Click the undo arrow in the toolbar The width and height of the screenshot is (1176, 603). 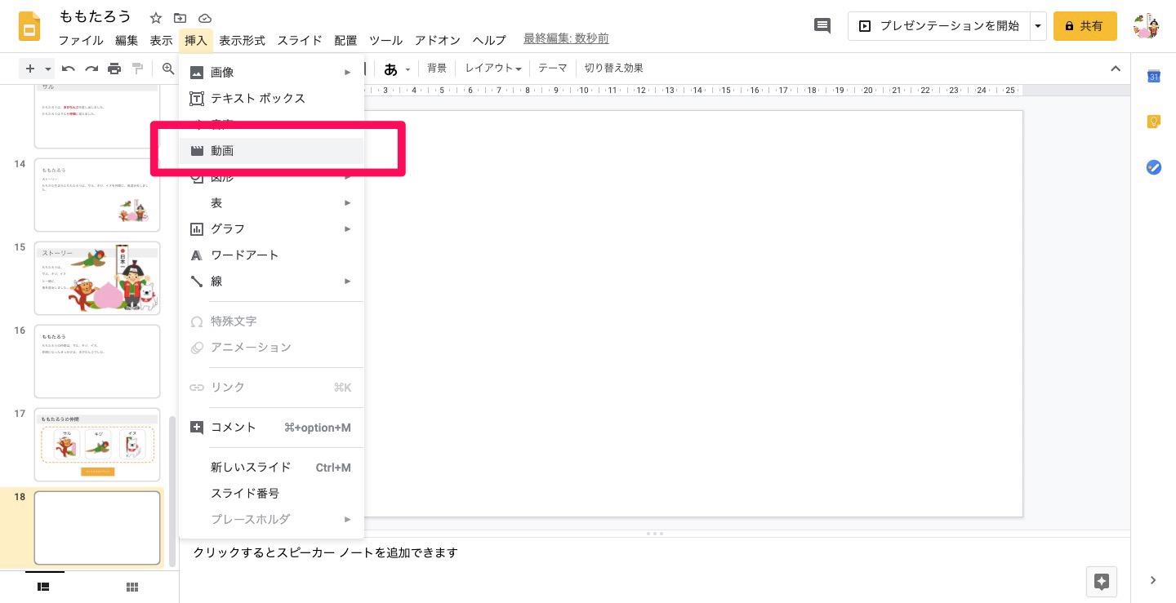click(x=69, y=69)
